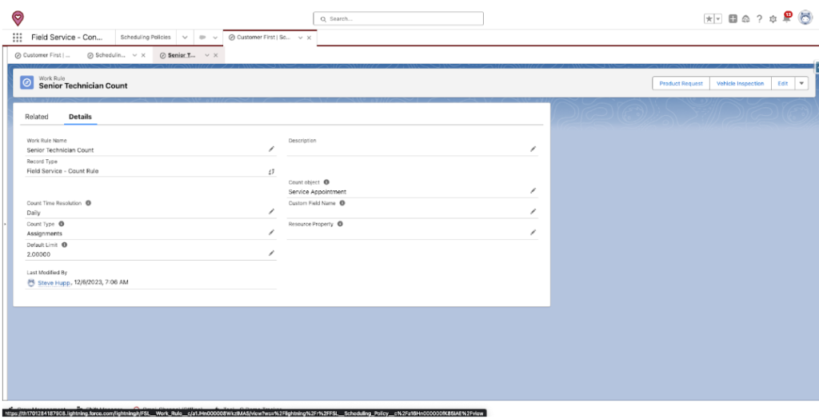This screenshot has height=419, width=819.
Task: Open the Help question mark
Action: pyautogui.click(x=760, y=19)
